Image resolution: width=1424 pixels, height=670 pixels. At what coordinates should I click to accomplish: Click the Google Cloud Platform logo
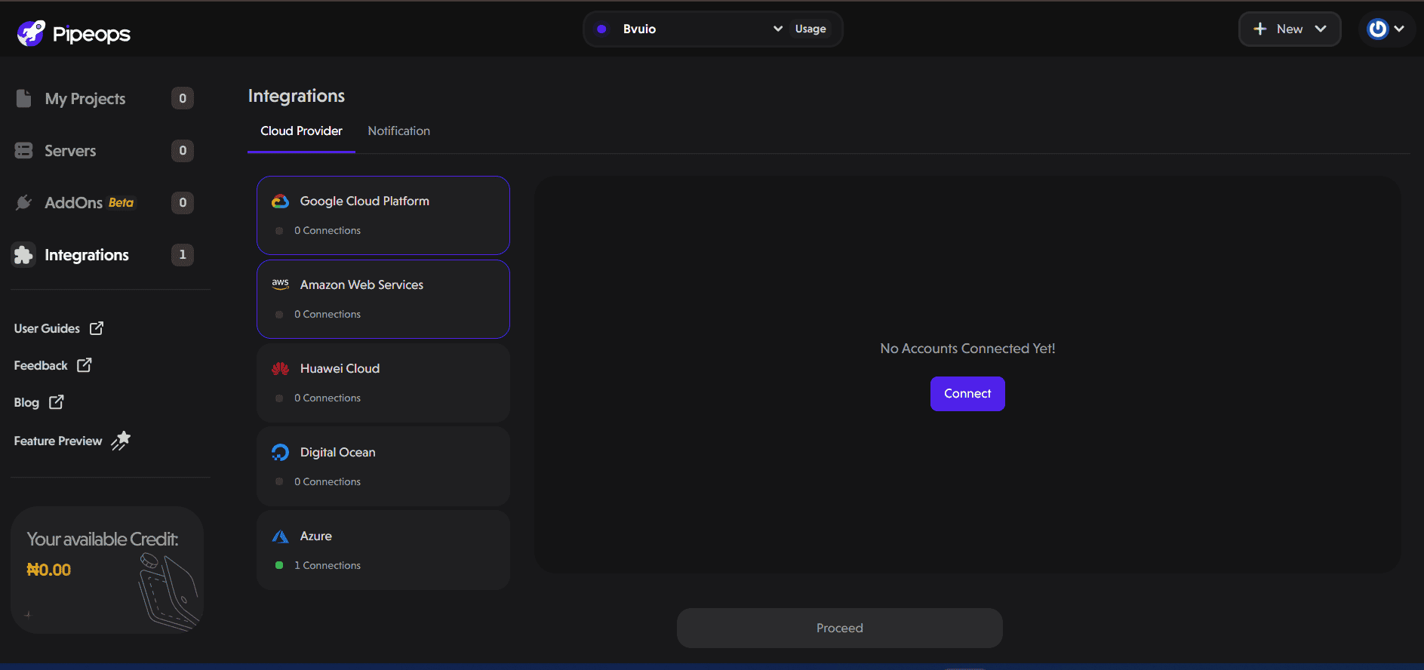pos(280,201)
